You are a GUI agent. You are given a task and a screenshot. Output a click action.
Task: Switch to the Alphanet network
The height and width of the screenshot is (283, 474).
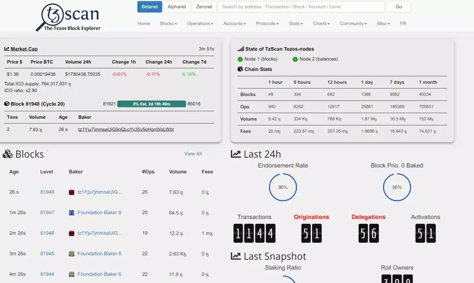[177, 7]
